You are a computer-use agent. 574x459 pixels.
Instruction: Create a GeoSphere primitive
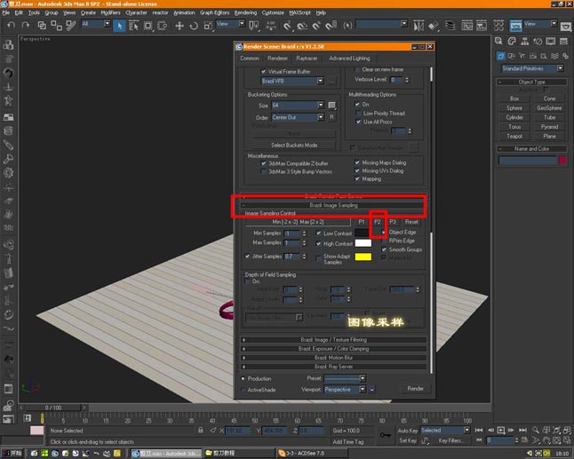tap(549, 108)
